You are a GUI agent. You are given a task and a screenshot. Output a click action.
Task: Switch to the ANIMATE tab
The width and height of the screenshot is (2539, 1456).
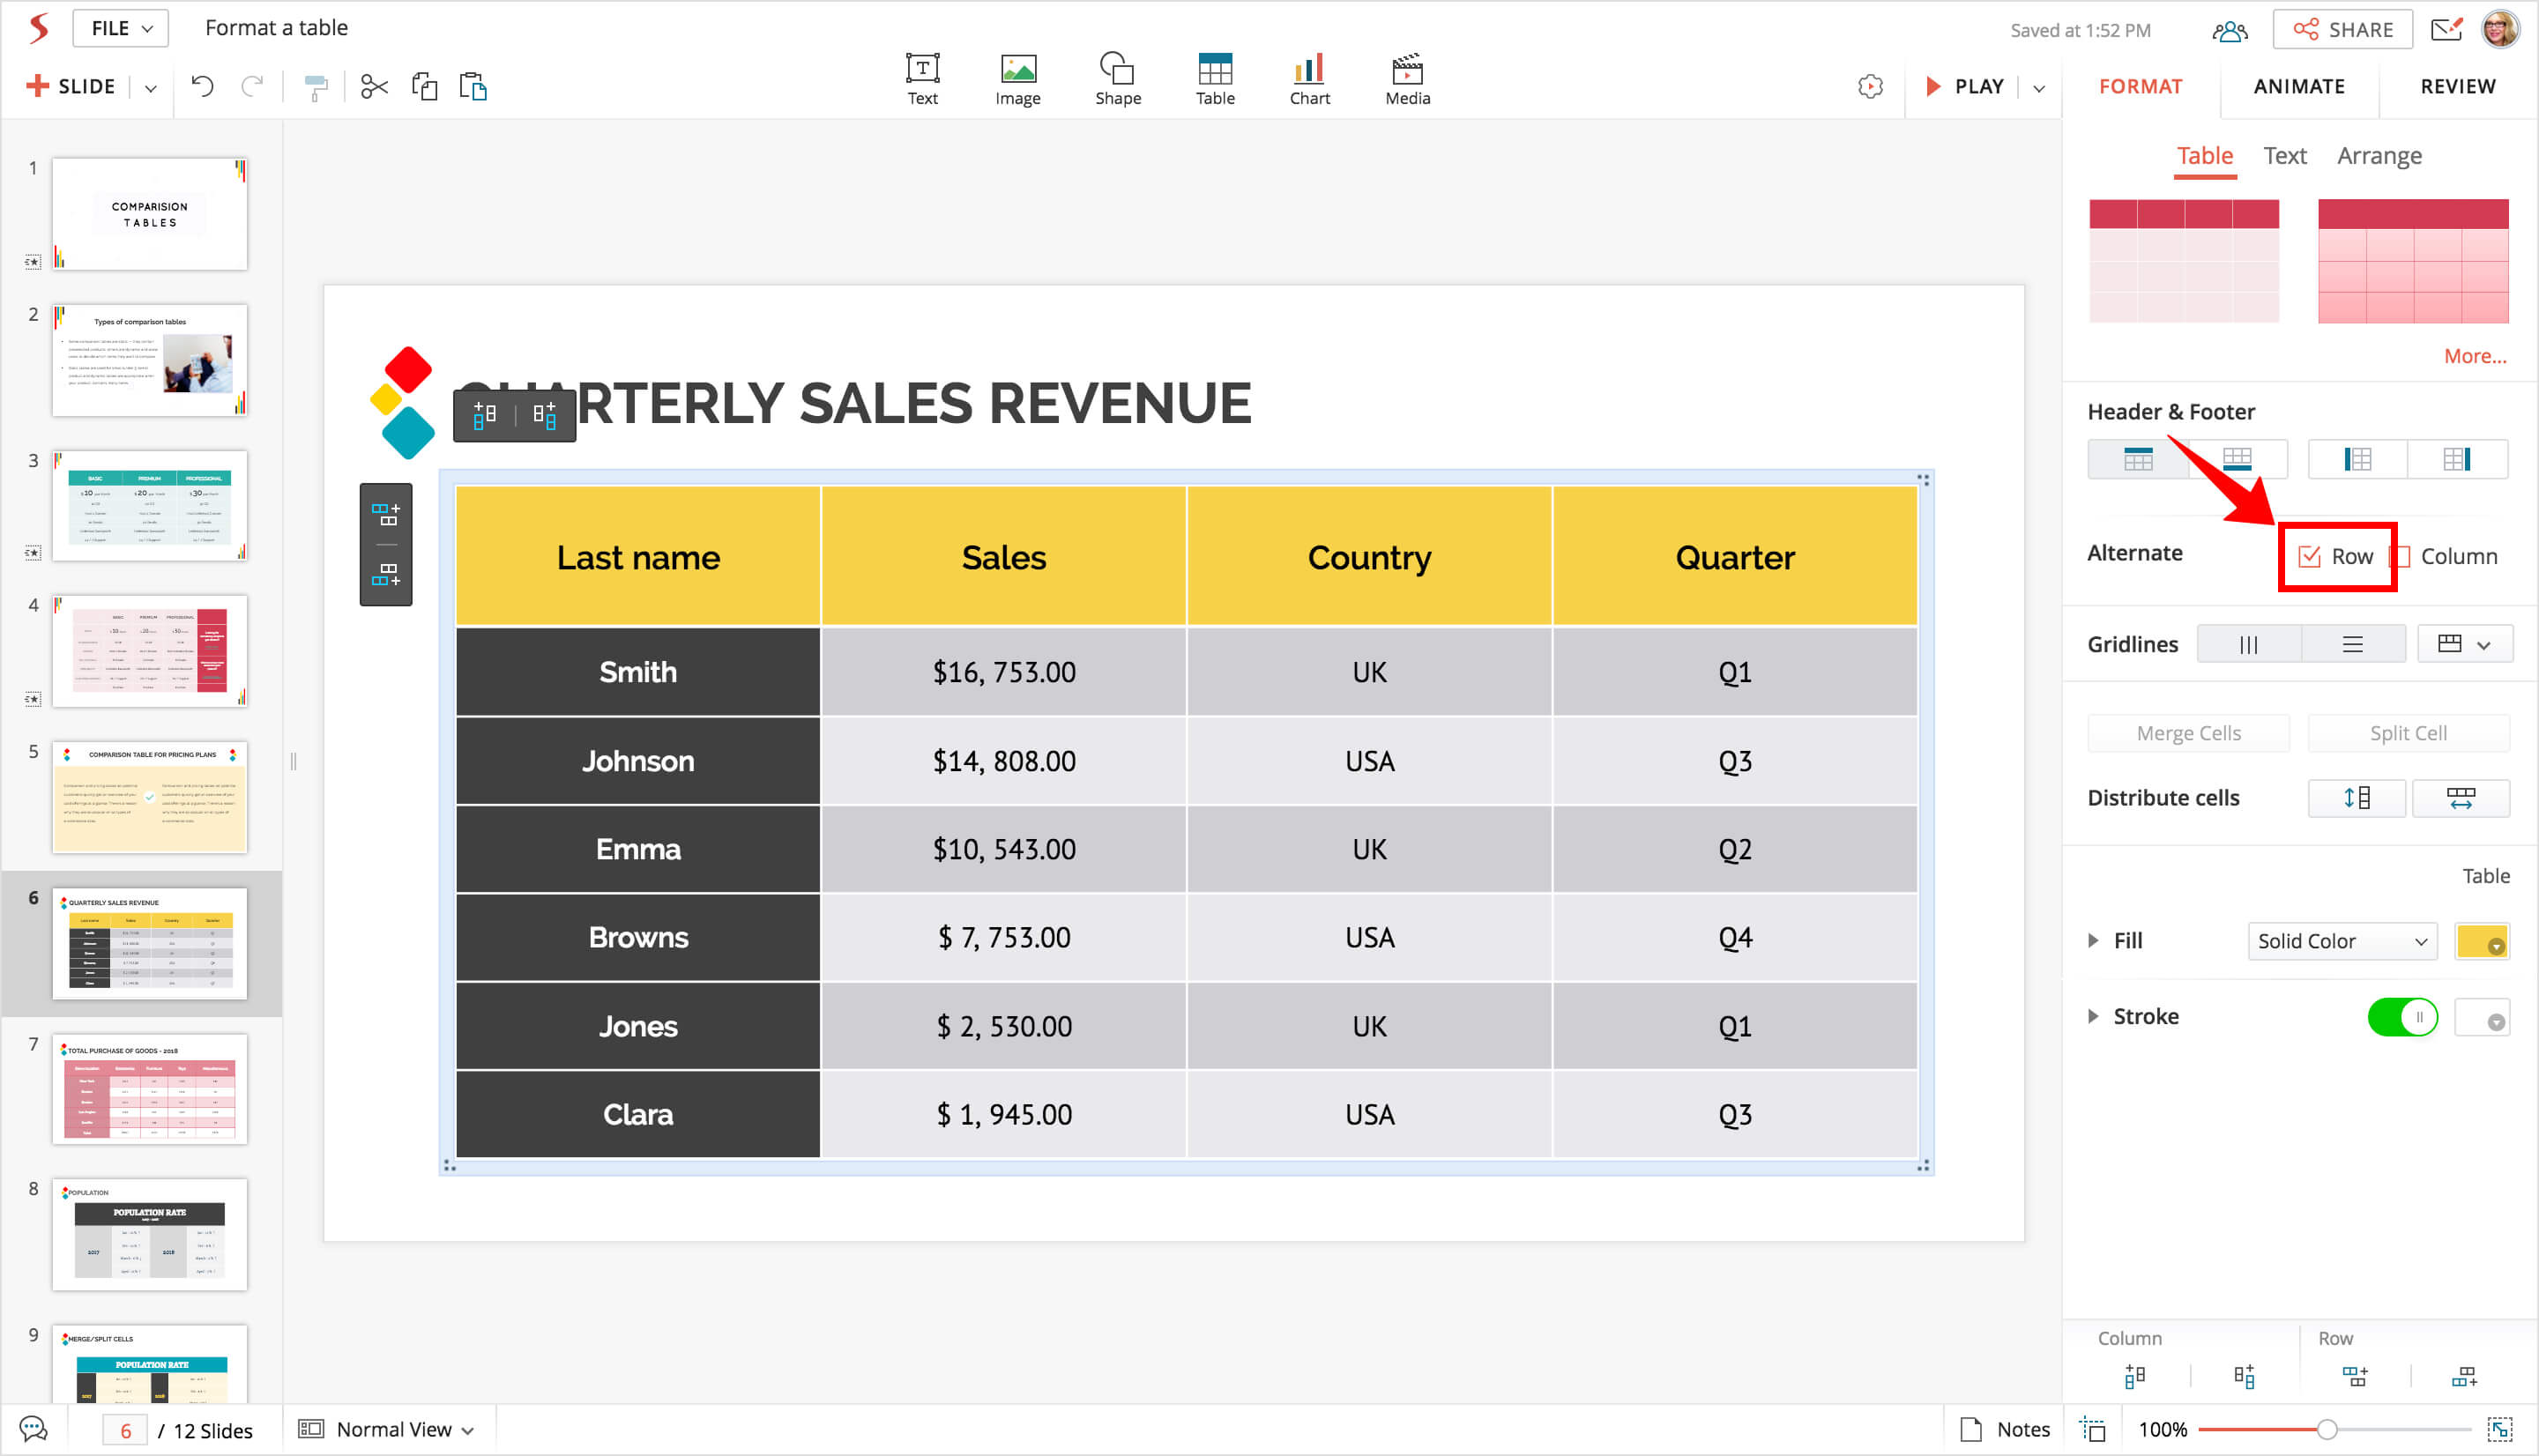click(x=2298, y=87)
